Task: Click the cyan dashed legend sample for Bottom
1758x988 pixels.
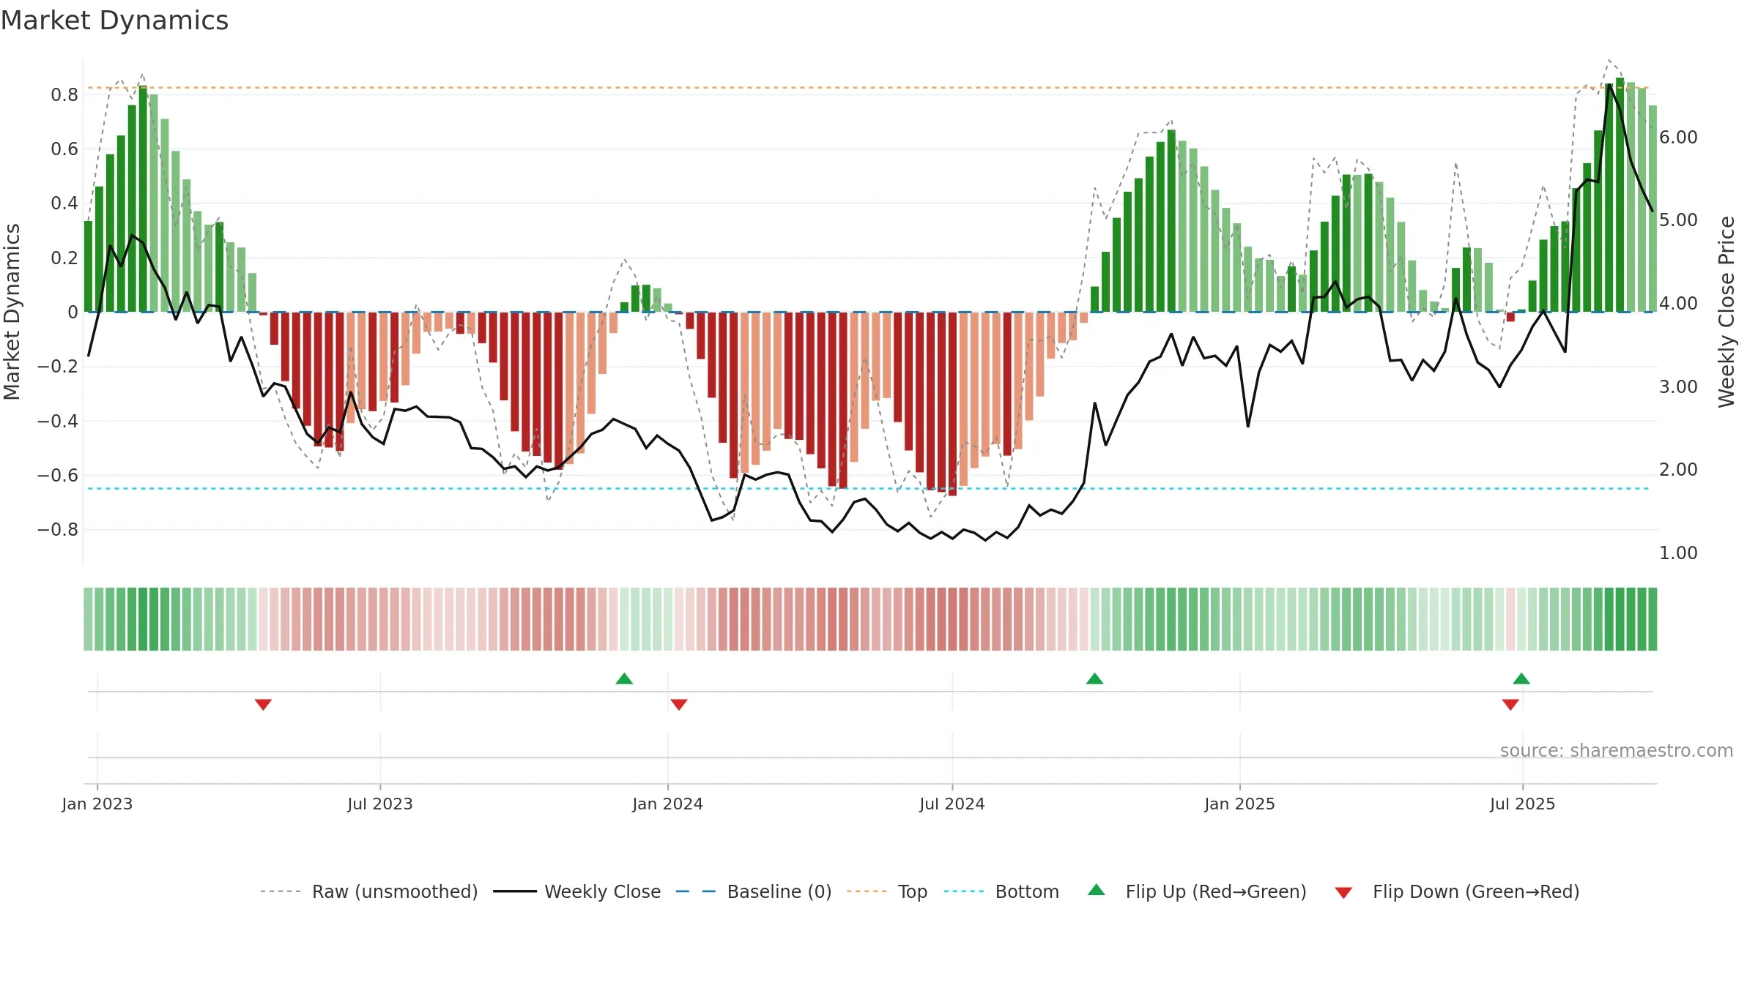Action: tap(964, 891)
